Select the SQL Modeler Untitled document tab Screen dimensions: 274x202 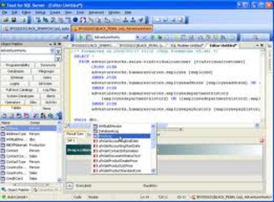click(186, 46)
